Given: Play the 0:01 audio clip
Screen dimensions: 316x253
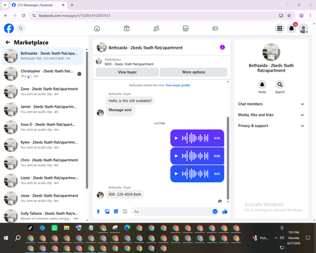Looking at the screenshot, I should tap(176, 174).
